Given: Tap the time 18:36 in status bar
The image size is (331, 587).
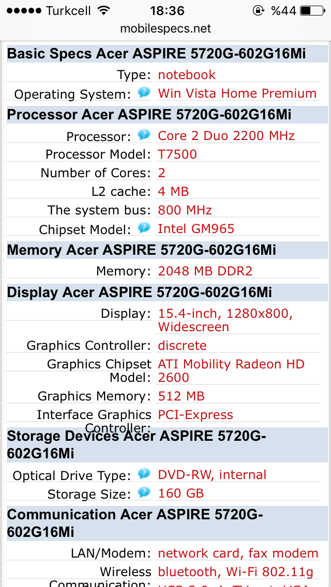Looking at the screenshot, I should (x=167, y=10).
